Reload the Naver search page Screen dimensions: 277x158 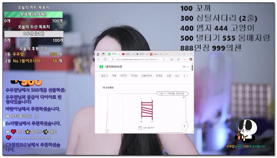click(x=105, y=59)
